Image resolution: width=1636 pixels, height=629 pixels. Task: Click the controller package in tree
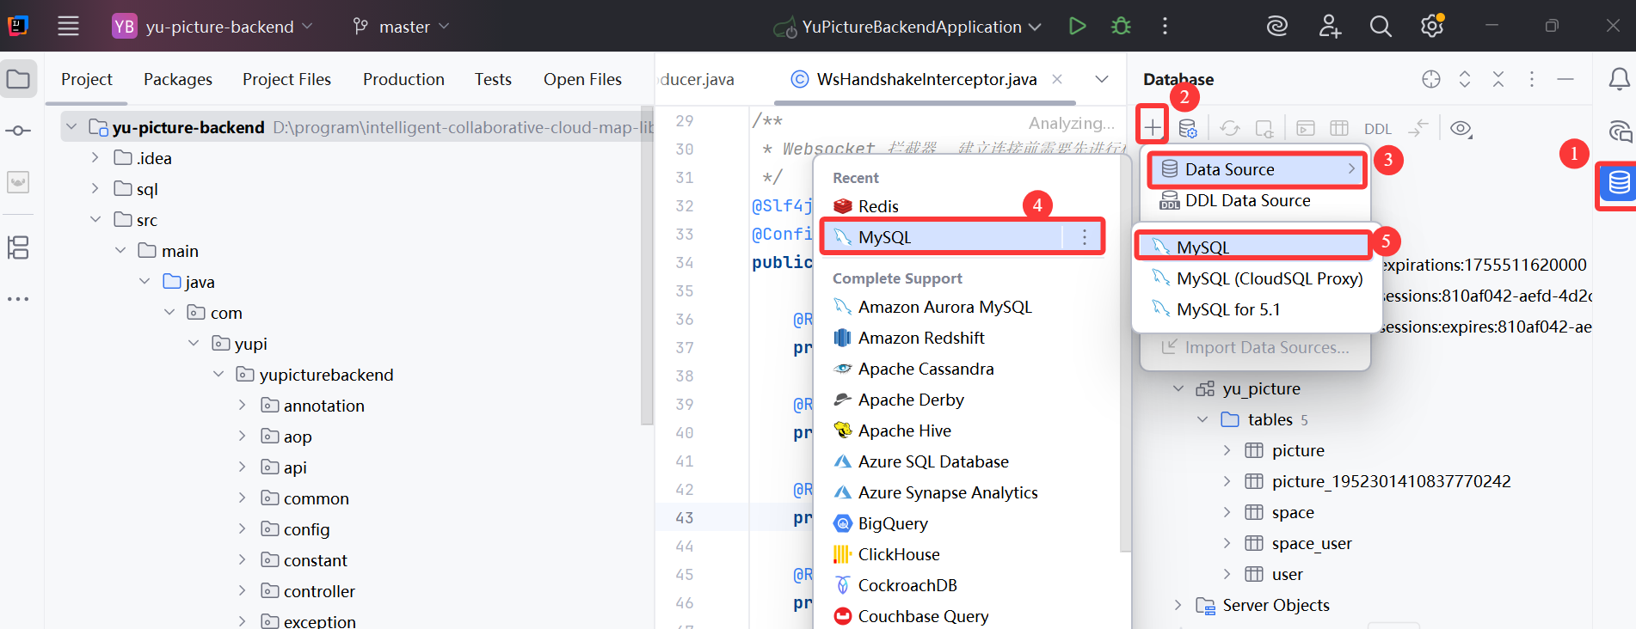pyautogui.click(x=318, y=591)
